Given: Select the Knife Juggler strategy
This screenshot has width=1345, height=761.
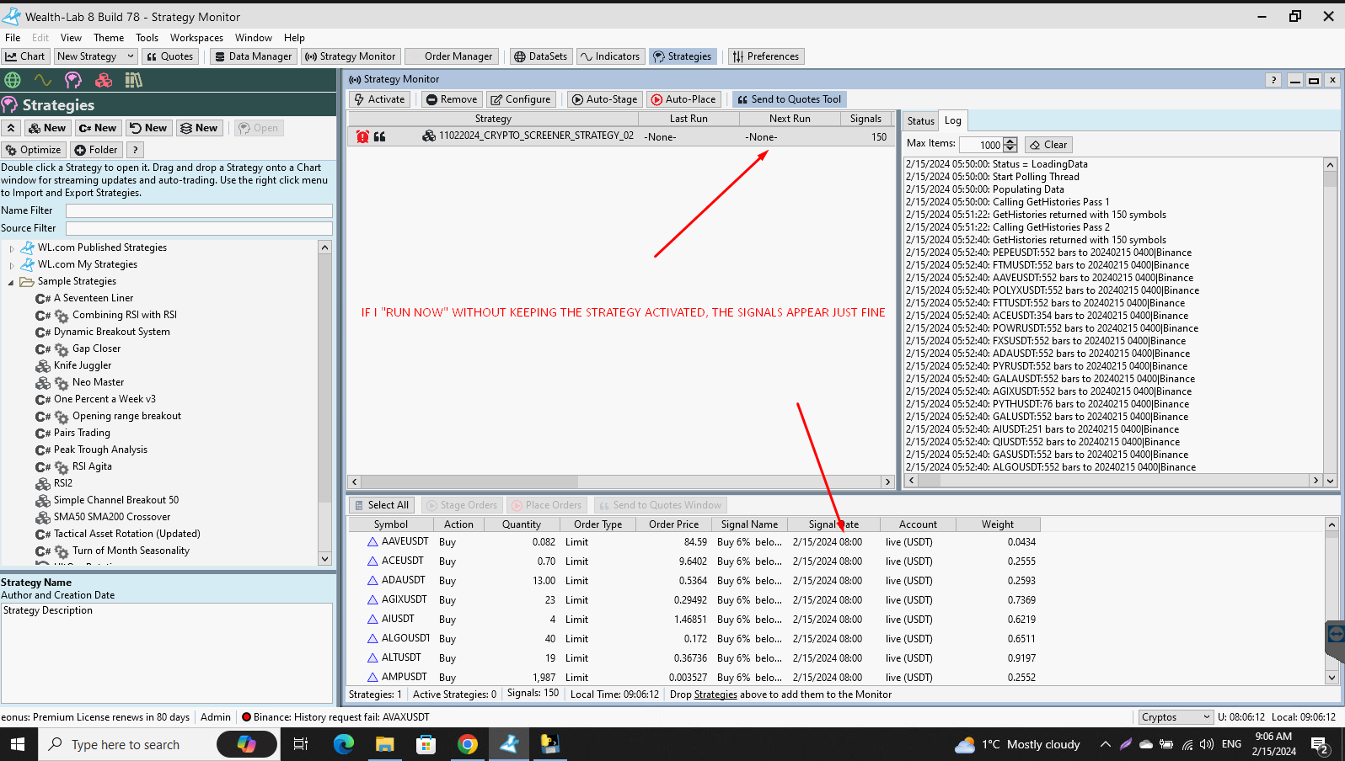Looking at the screenshot, I should [x=83, y=365].
